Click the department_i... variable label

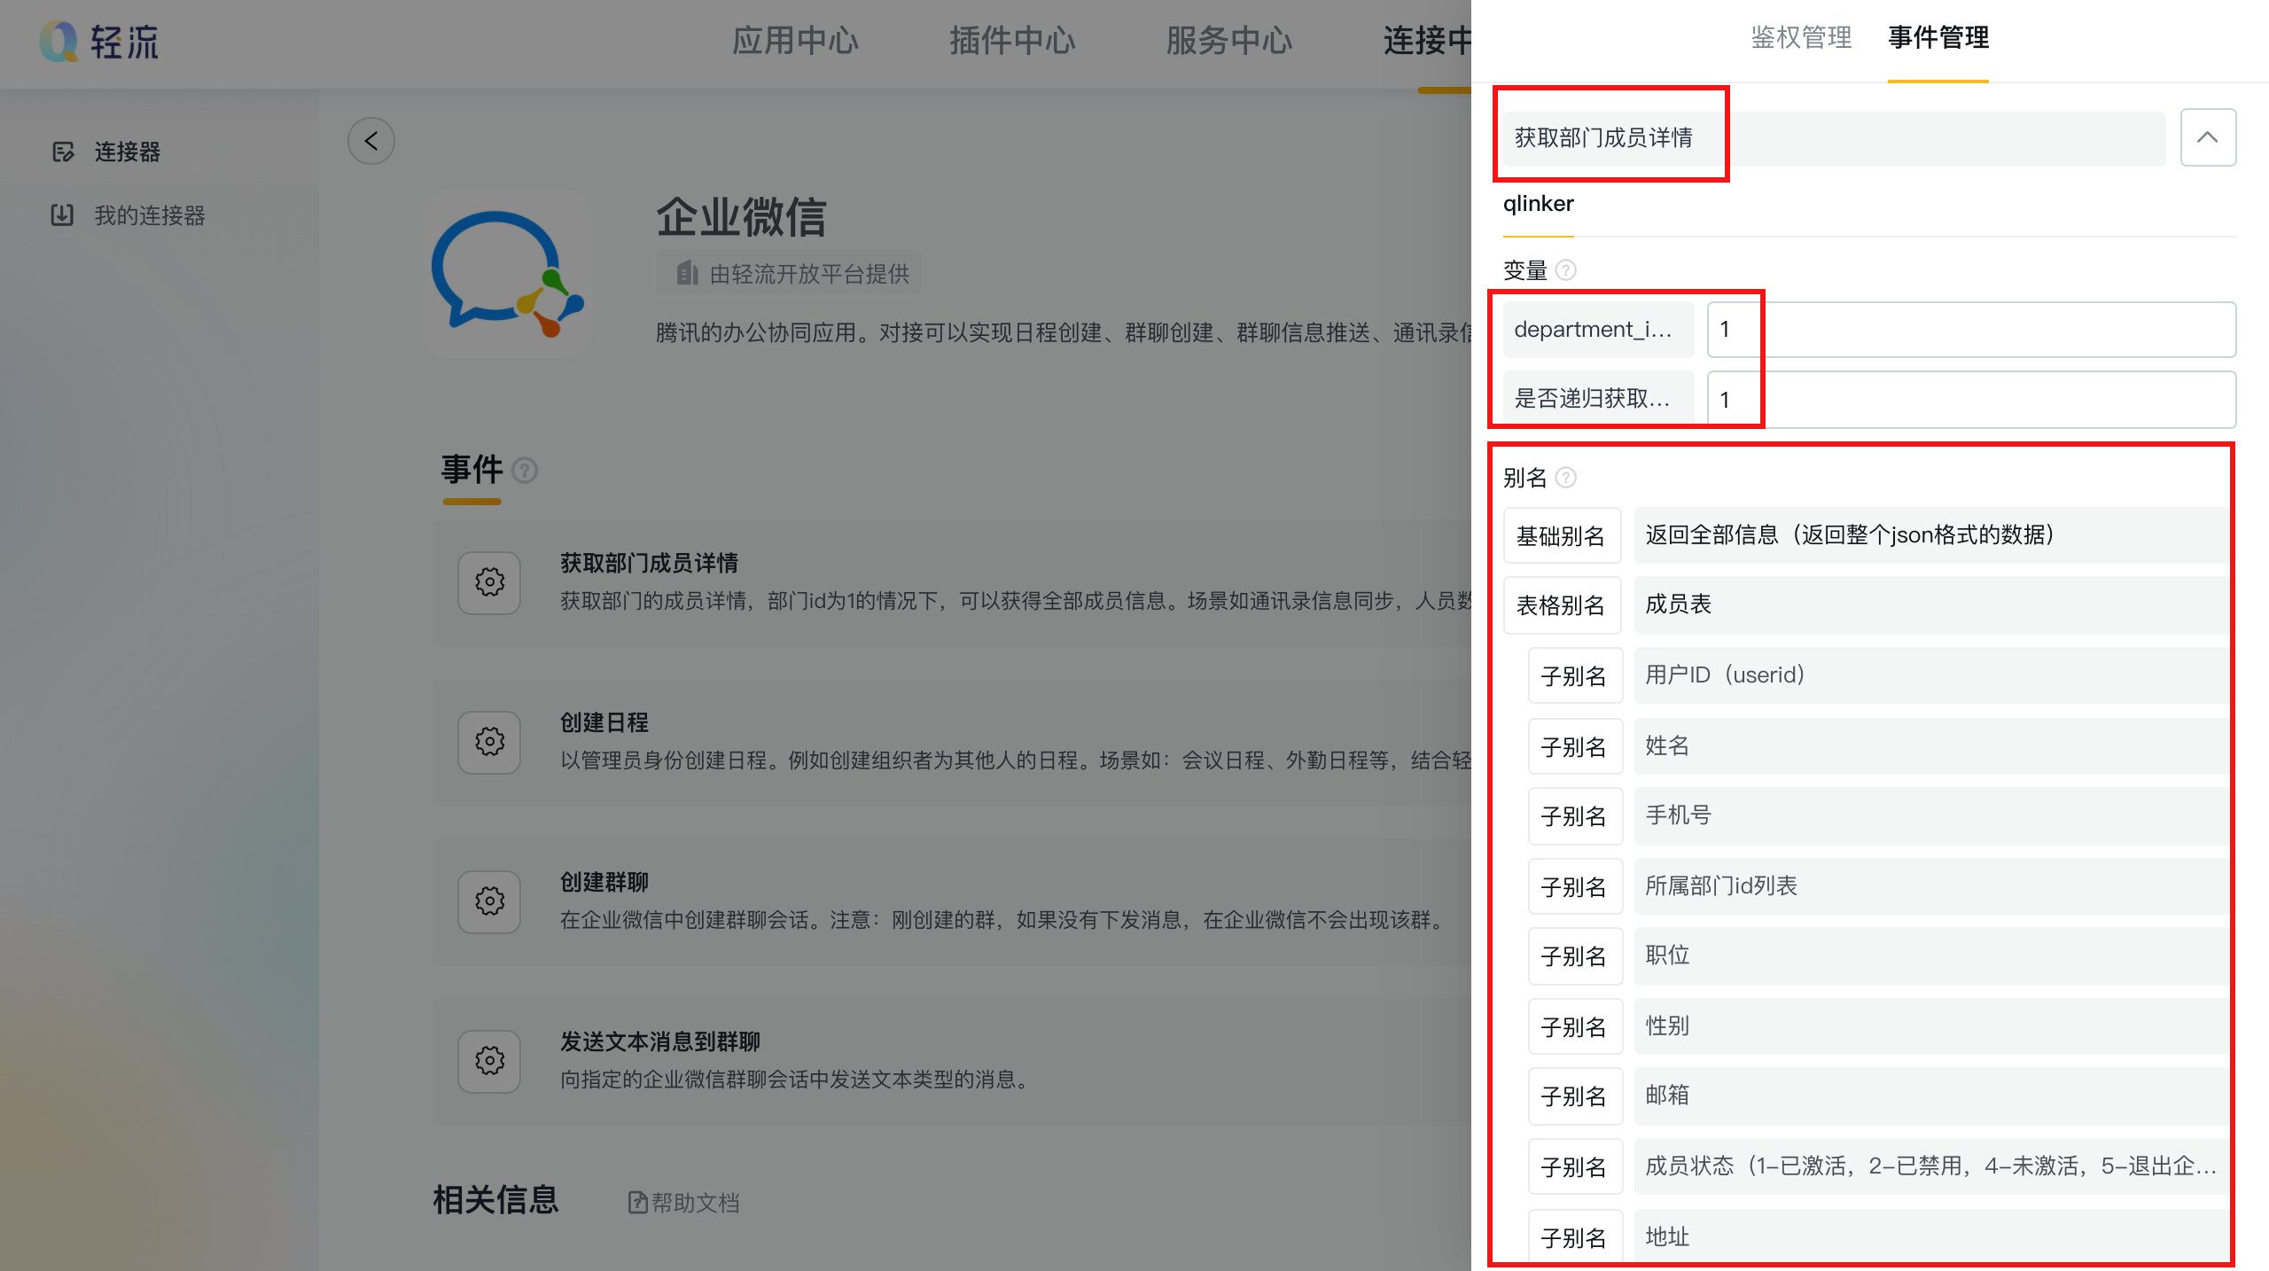1598,330
